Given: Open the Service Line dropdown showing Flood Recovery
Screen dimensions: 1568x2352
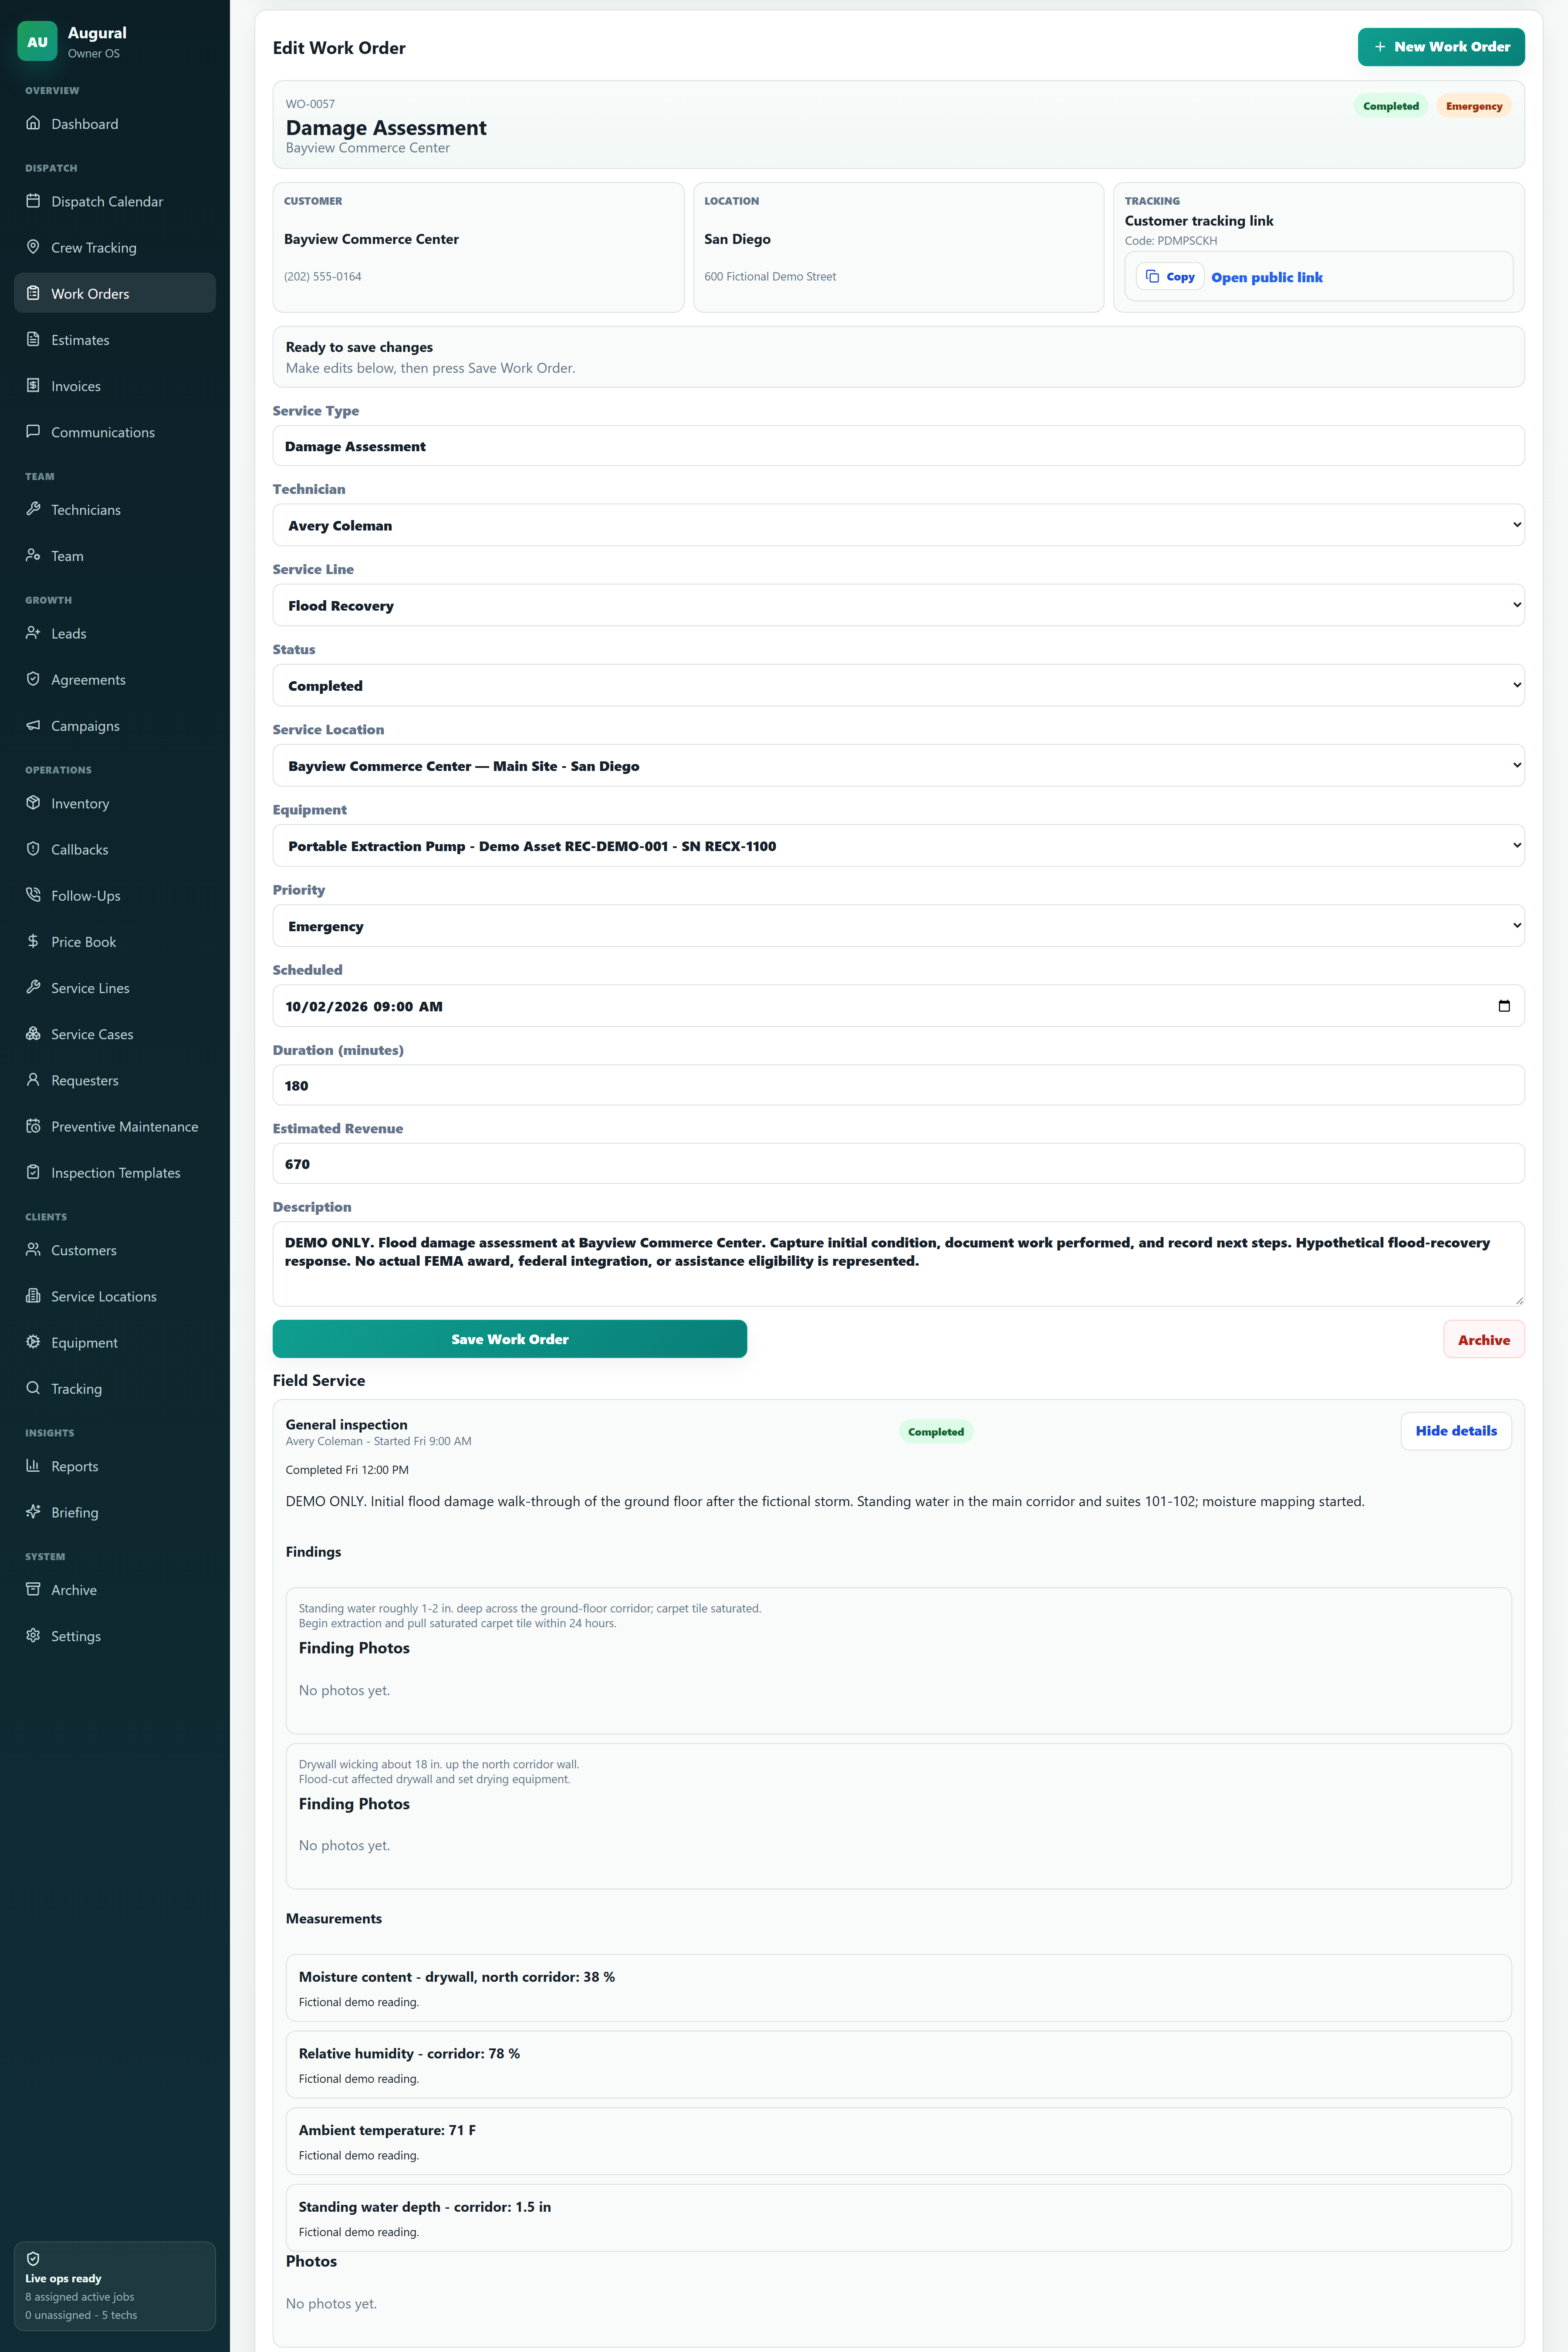Looking at the screenshot, I should click(x=898, y=605).
